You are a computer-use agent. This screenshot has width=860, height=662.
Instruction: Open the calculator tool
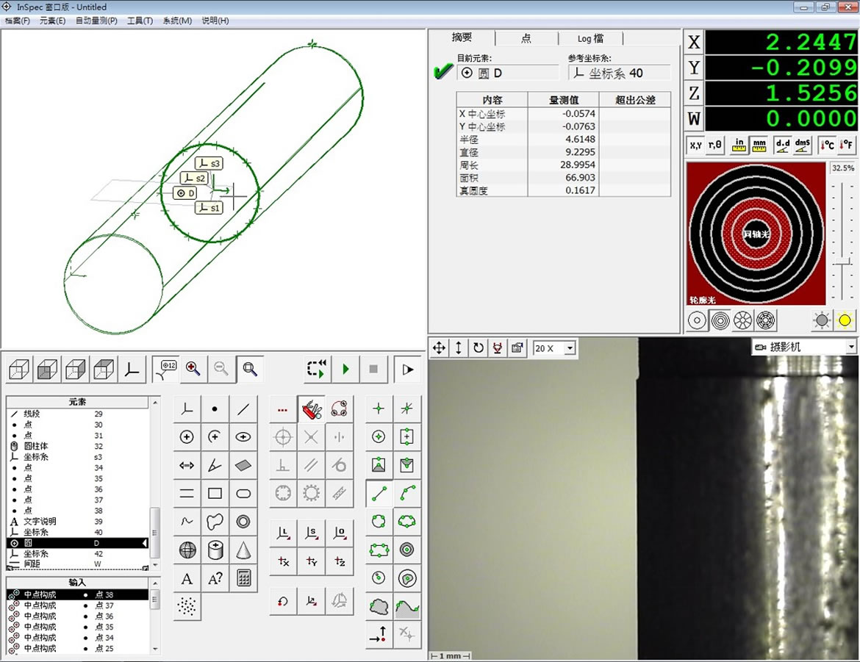coord(243,578)
